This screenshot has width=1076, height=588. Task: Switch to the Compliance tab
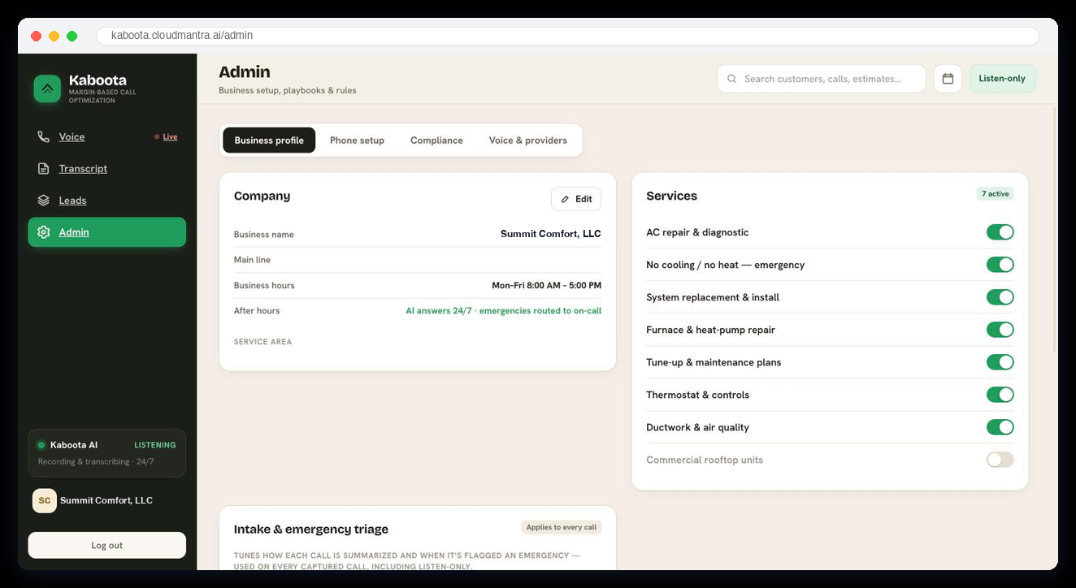pyautogui.click(x=436, y=140)
